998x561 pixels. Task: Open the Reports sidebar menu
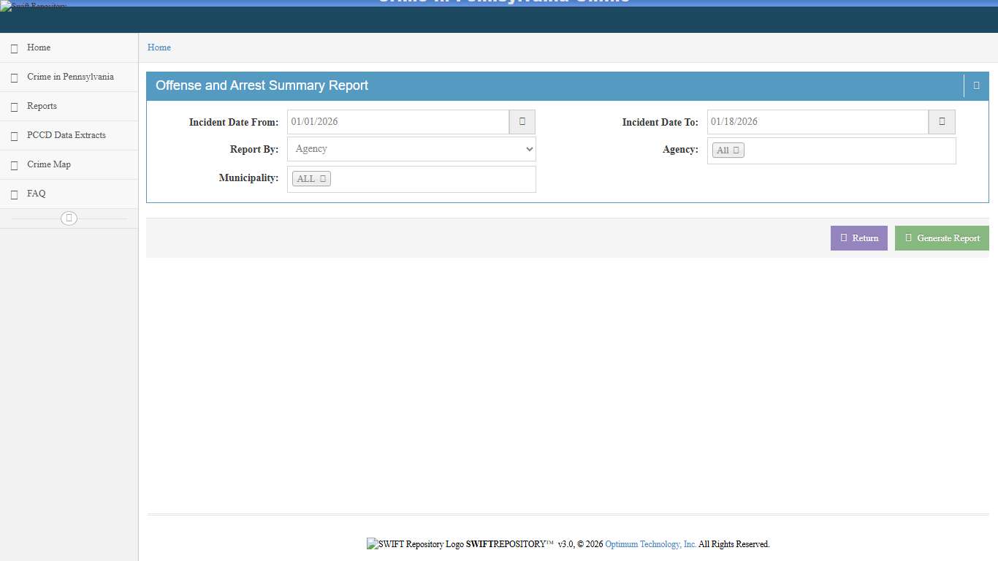pyautogui.click(x=42, y=106)
